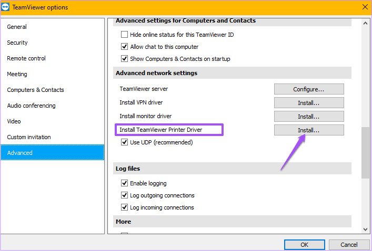Click Configure for TeamViewer server

[309, 89]
